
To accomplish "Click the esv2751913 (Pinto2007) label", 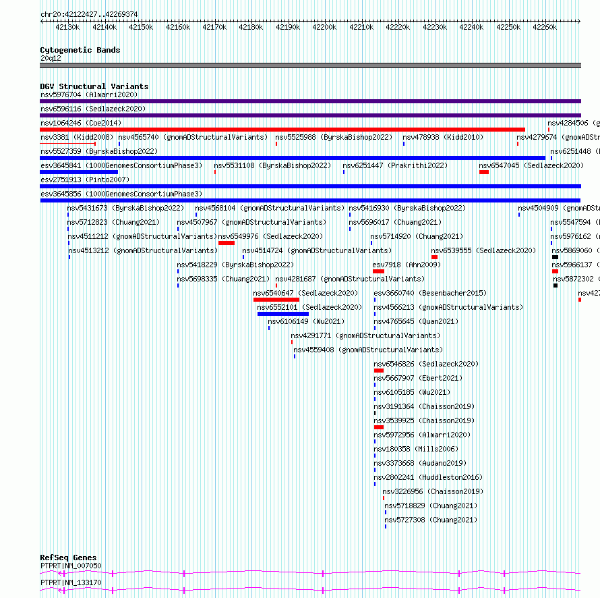I will tap(85, 180).
